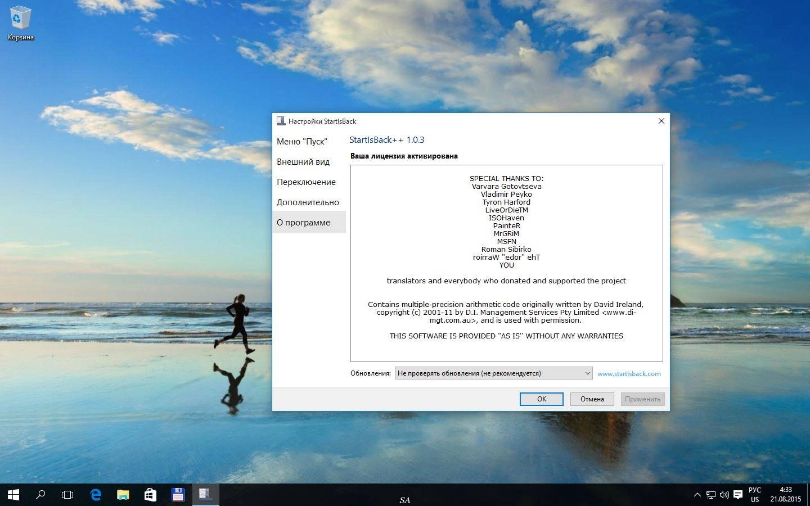Click the THIS SOFTWARE IS PROVIDED "AS IS" line
The image size is (810, 506).
pos(506,336)
